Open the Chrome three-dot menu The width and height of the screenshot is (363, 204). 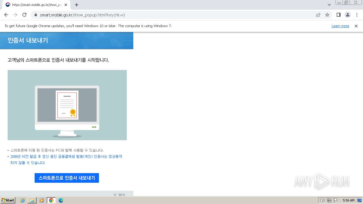(356, 15)
